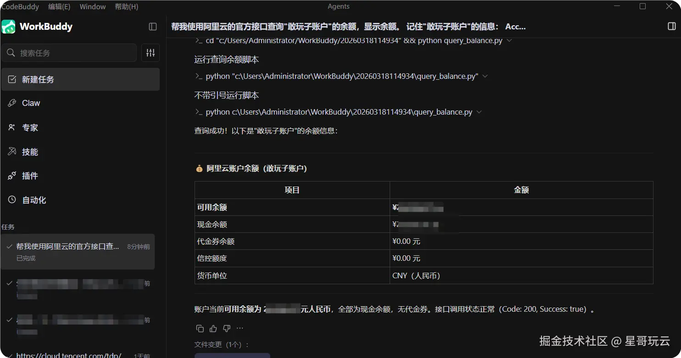
Task: Click the 技能 wand icon
Action: point(12,152)
